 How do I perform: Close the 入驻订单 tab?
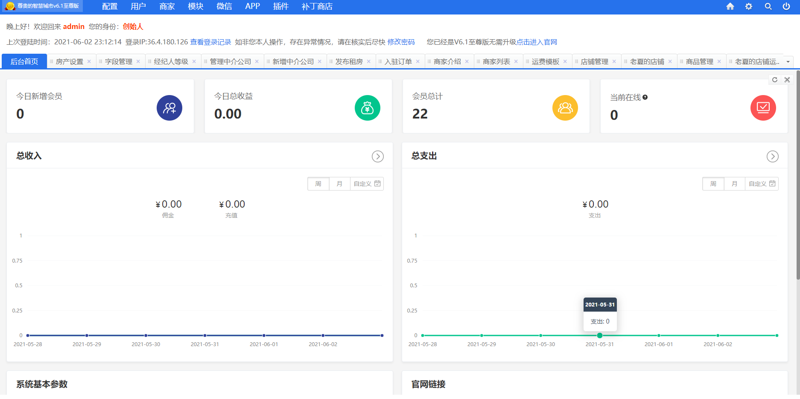click(418, 61)
